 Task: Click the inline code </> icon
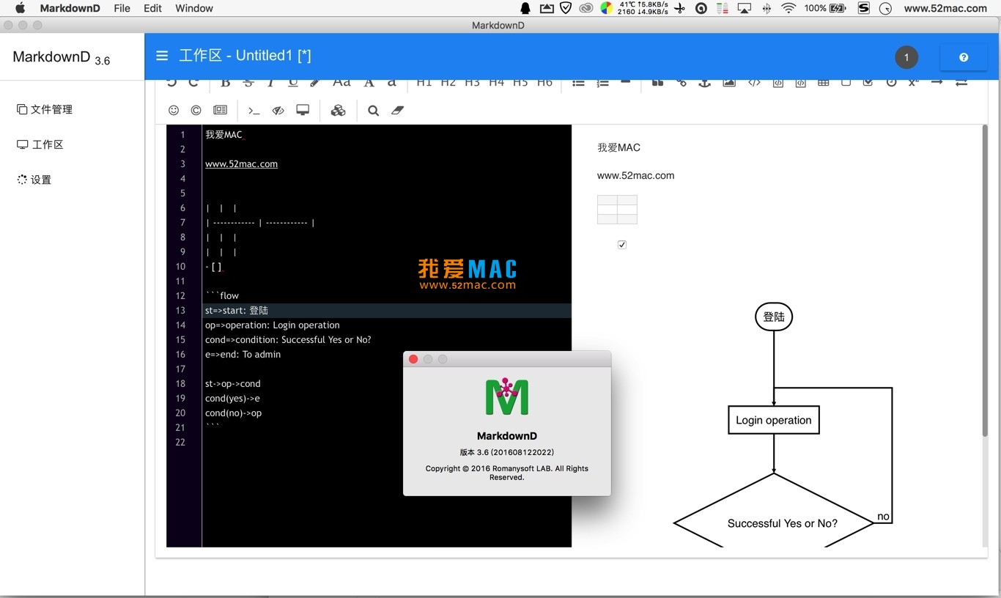[x=754, y=82]
